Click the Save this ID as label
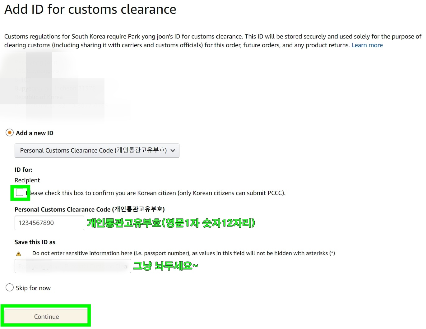426x329 pixels. point(35,242)
